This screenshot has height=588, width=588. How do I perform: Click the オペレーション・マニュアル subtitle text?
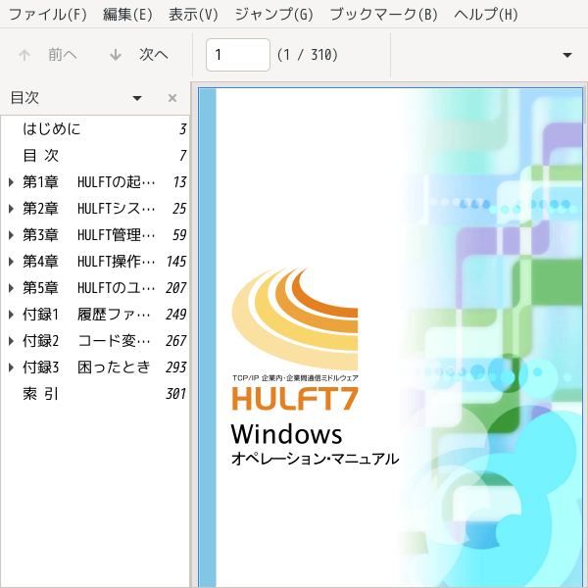[x=315, y=459]
